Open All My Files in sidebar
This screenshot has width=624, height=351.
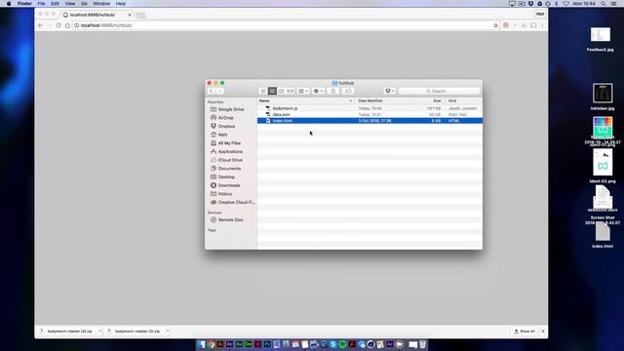(229, 143)
